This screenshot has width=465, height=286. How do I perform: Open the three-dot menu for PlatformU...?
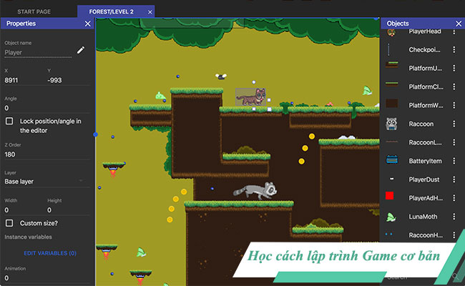click(454, 68)
